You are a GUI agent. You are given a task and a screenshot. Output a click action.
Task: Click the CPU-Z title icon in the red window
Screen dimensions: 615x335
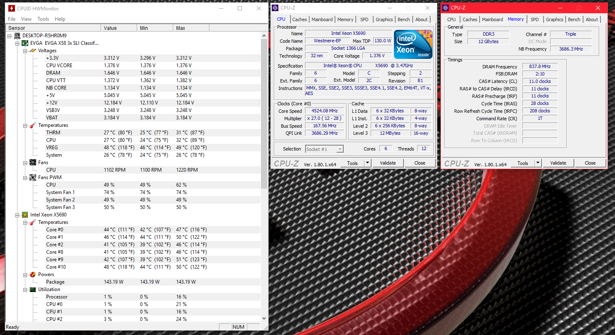point(445,8)
